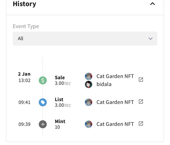Click Cat Garden NFT avatar in List row

(88, 102)
